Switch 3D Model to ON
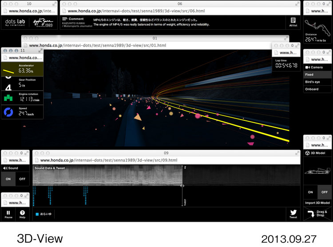Screen dimensions: 333x247 tap(310, 192)
